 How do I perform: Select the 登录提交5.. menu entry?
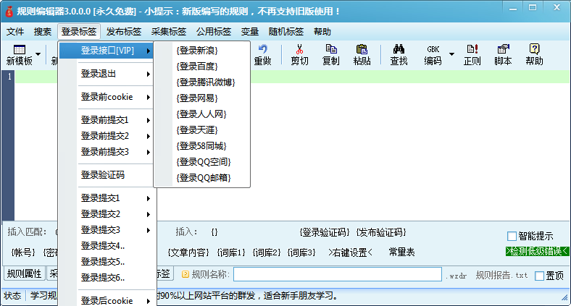click(107, 262)
